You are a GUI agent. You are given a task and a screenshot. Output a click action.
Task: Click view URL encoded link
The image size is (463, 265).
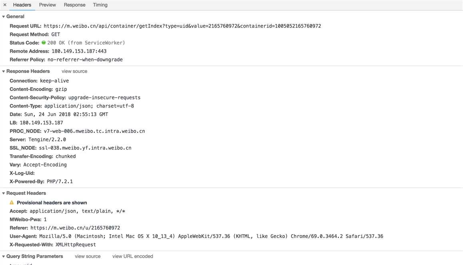(133, 257)
